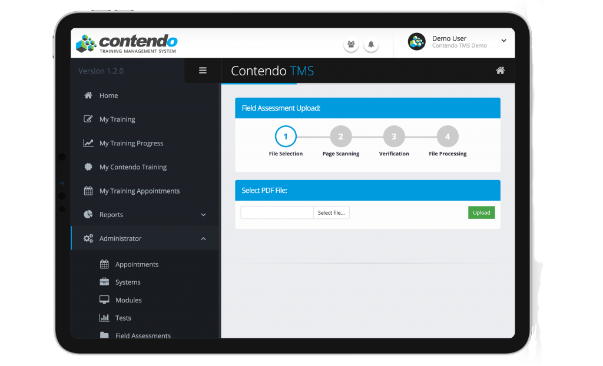Screen dimensions: 603x366
Task: Click the My Training Progress chart icon
Action: click(88, 143)
